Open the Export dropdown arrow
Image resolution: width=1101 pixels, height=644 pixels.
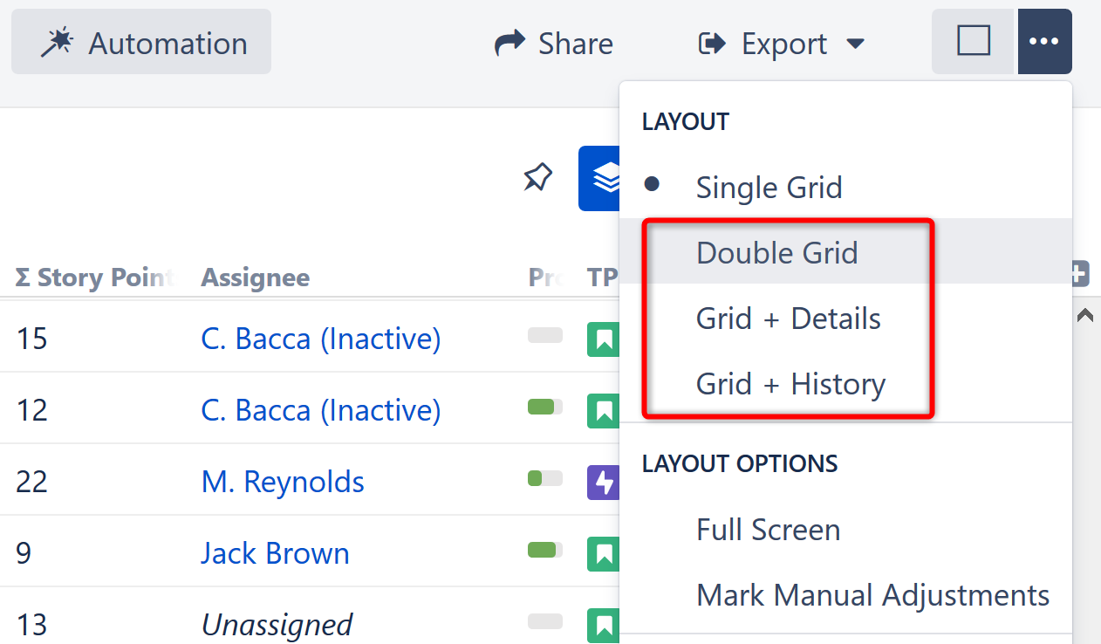(x=857, y=43)
